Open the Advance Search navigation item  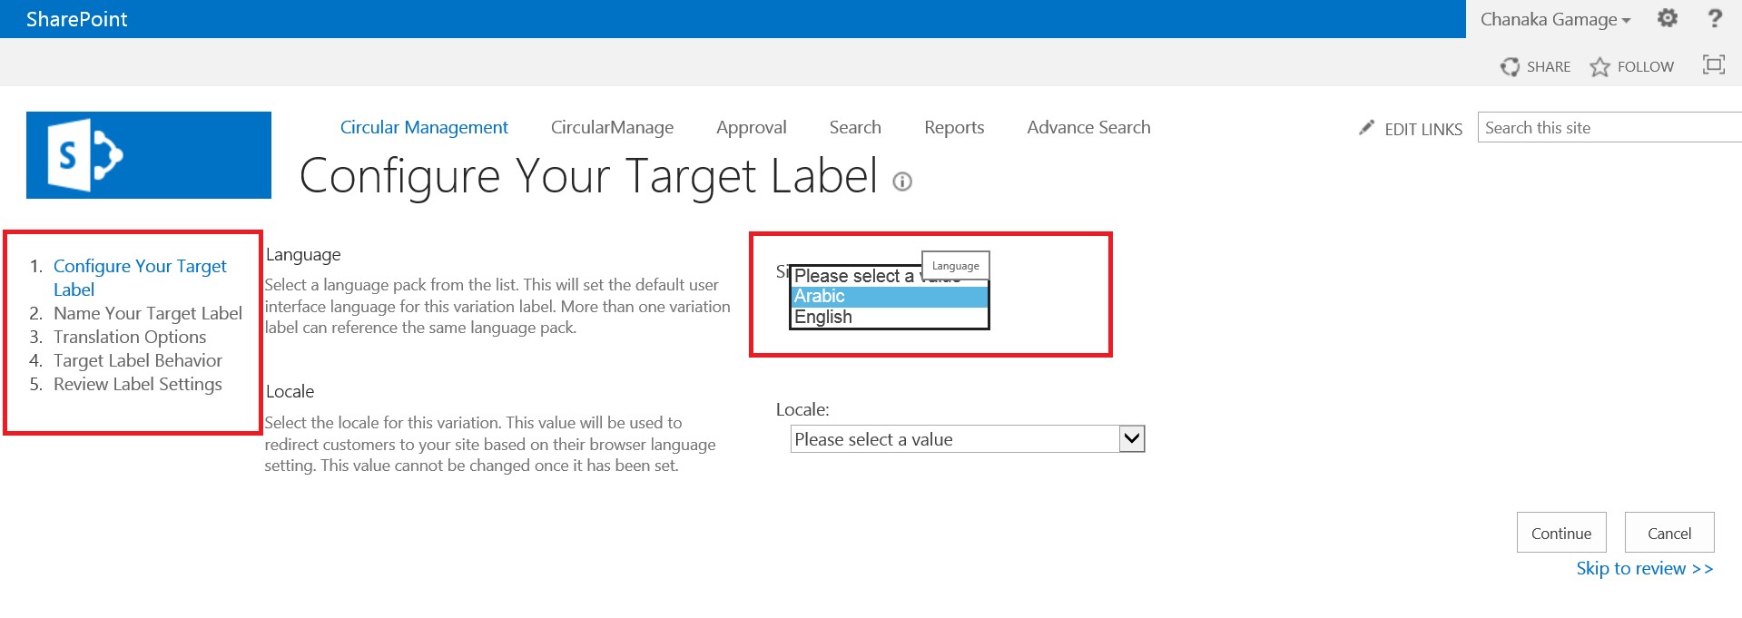click(x=1088, y=127)
